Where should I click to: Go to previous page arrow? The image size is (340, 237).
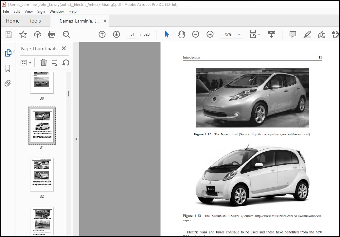[102, 34]
